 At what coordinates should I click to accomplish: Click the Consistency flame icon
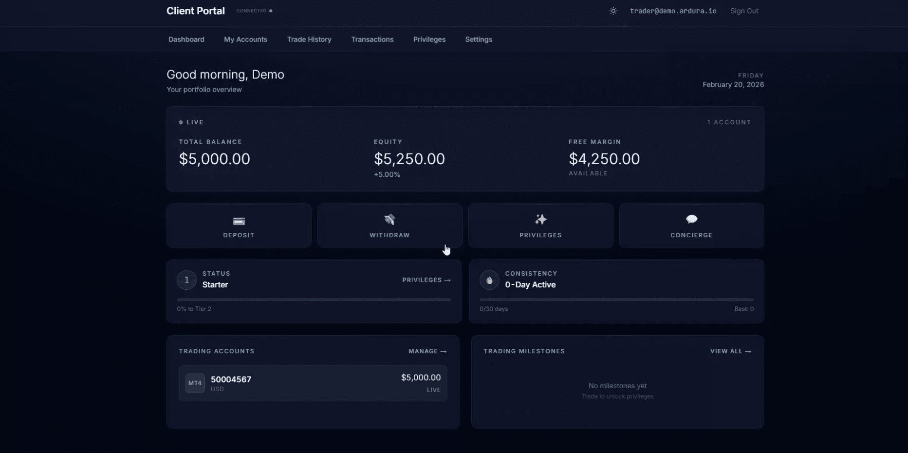click(489, 280)
